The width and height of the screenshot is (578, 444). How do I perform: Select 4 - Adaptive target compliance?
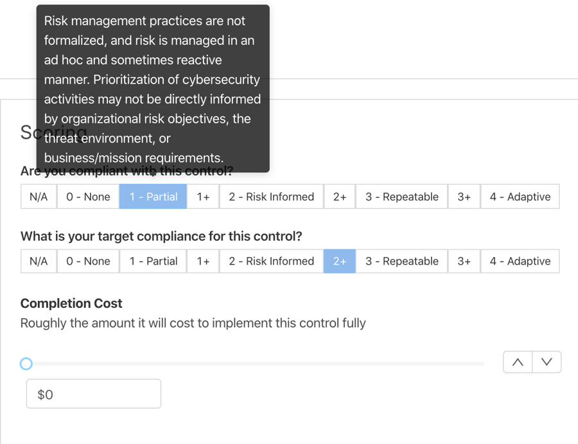tap(520, 261)
